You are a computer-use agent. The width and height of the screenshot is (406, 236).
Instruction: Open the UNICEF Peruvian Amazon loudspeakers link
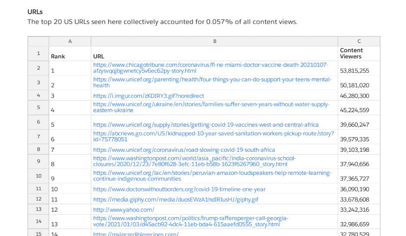click(212, 173)
